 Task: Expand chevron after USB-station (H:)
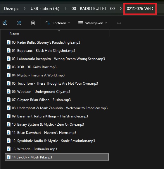(65, 8)
